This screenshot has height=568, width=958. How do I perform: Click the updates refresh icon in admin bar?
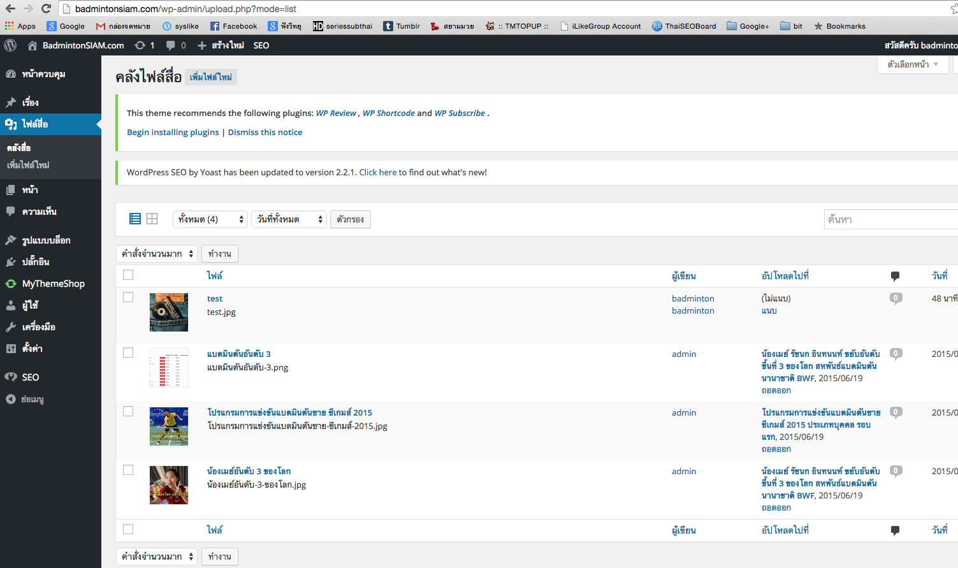[x=140, y=45]
